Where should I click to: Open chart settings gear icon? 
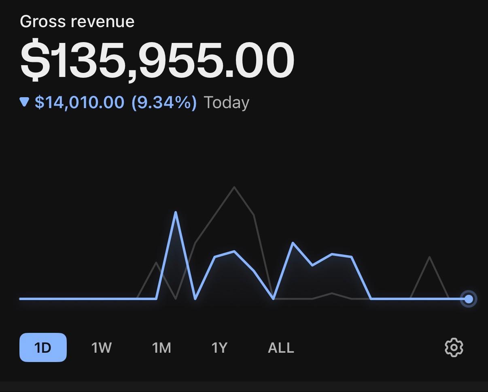coord(454,347)
